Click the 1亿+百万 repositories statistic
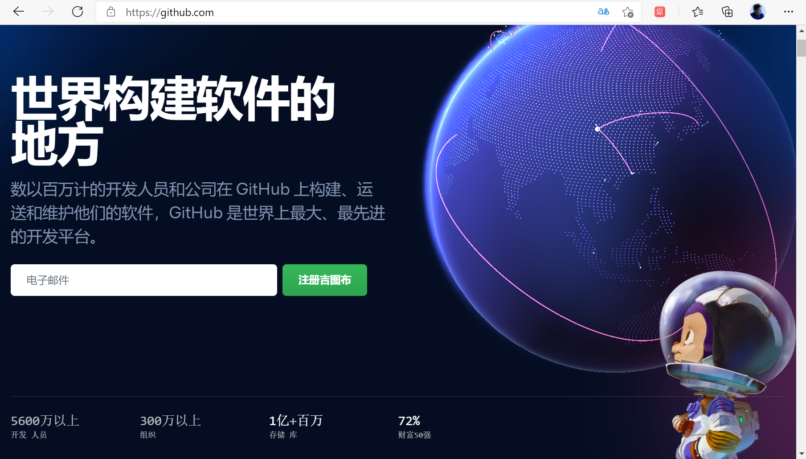806x459 pixels. point(296,426)
